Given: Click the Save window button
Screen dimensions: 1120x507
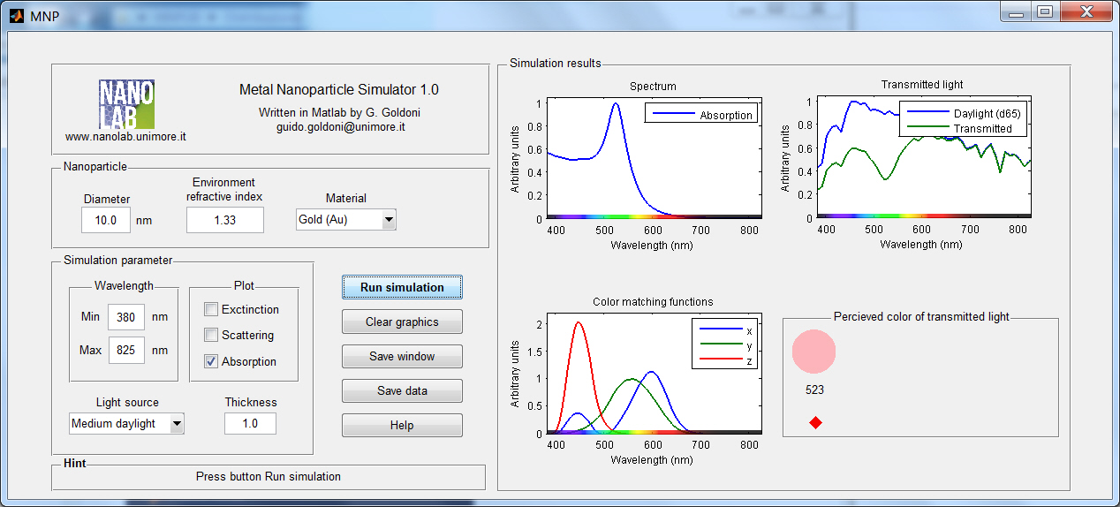Looking at the screenshot, I should [402, 357].
